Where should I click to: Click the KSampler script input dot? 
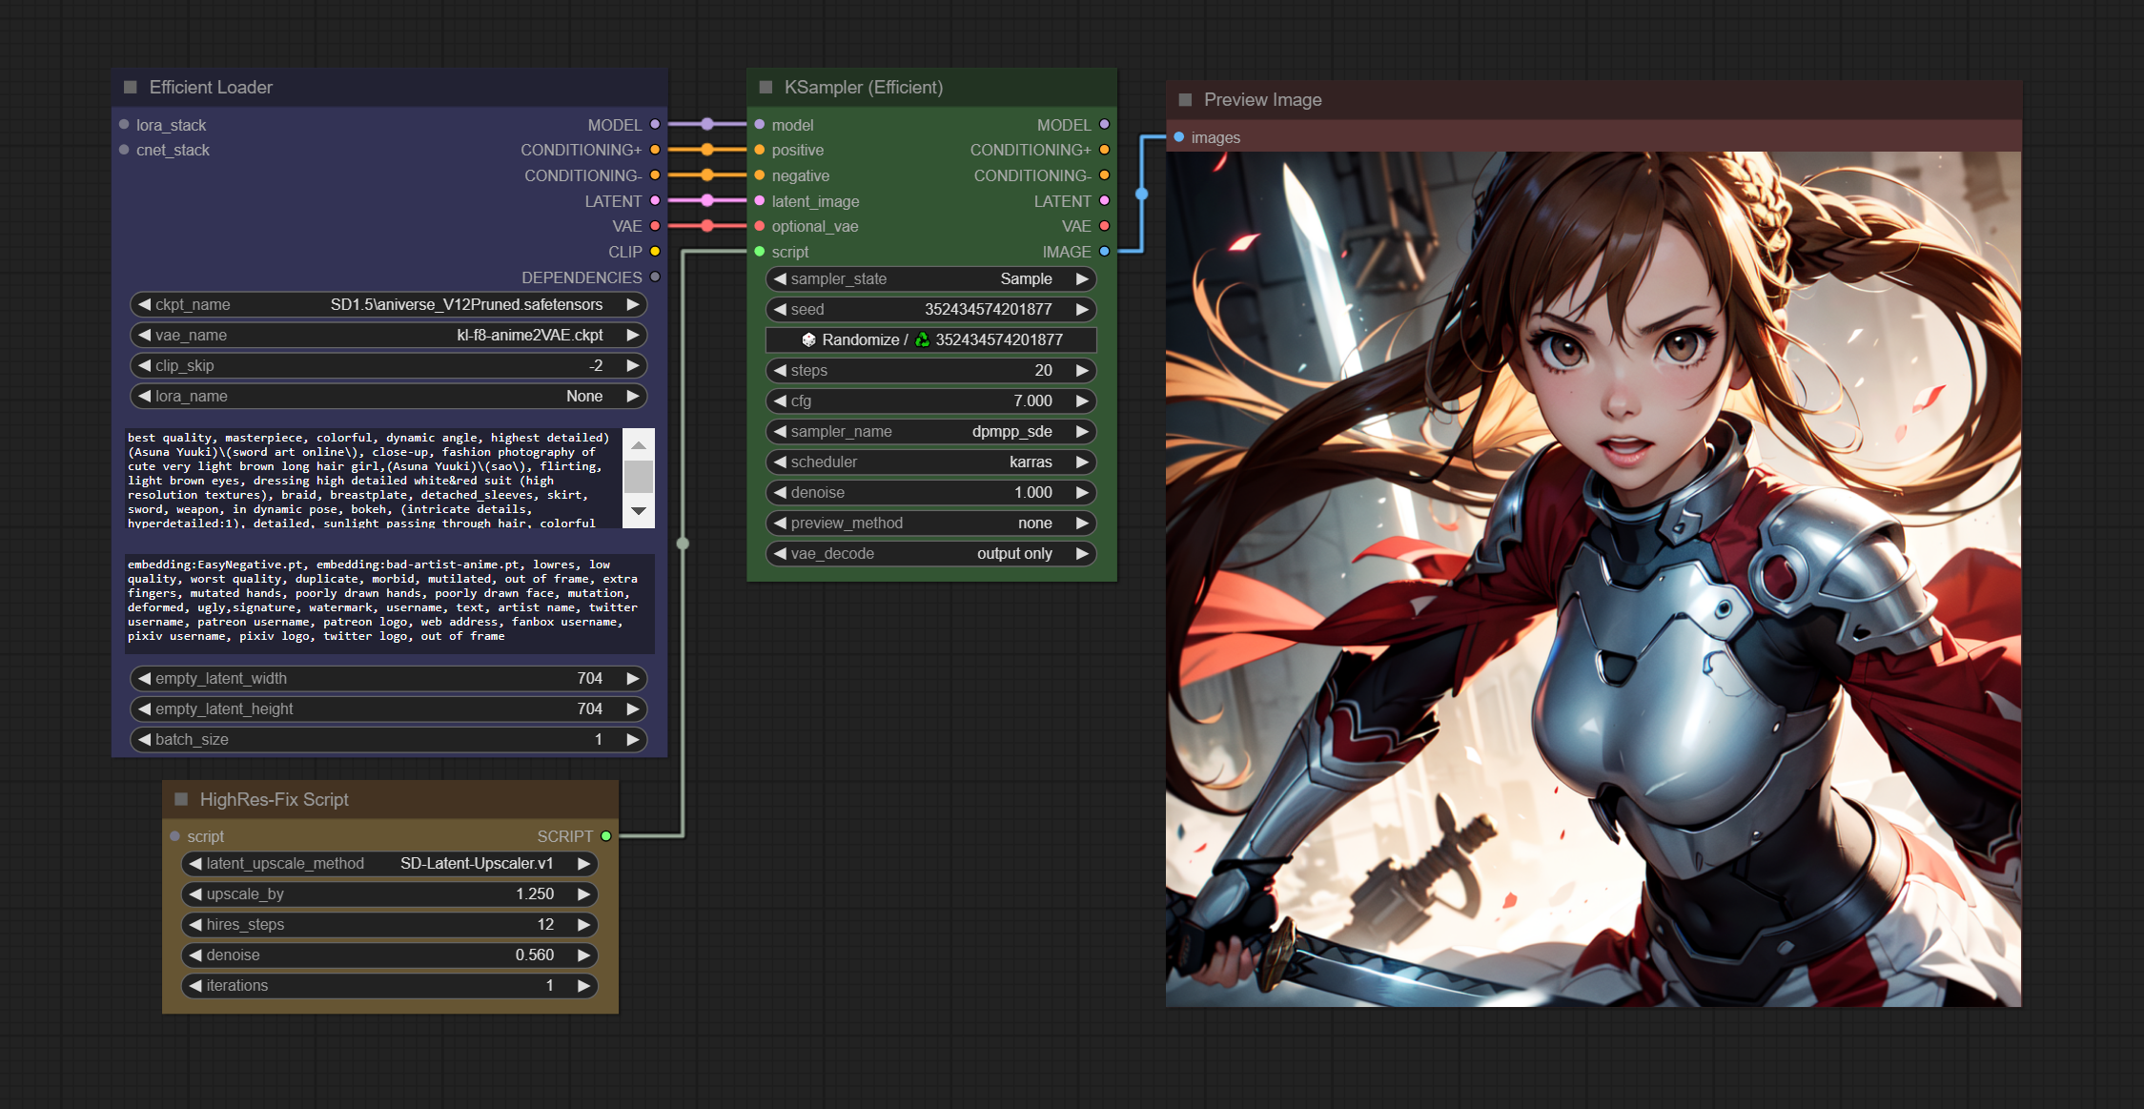(760, 252)
